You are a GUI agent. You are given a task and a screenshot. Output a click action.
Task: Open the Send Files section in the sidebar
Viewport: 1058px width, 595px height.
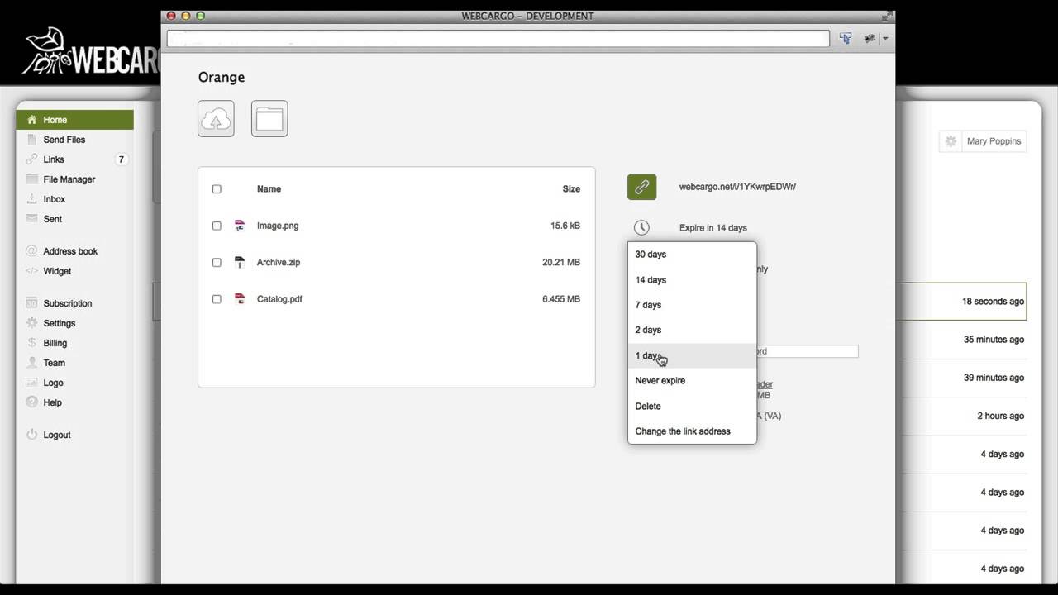coord(64,140)
